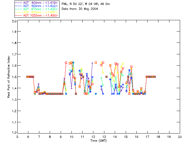185x148 pixels.
Task: Click the x-axis tick label 5
Action: coord(17,137)
